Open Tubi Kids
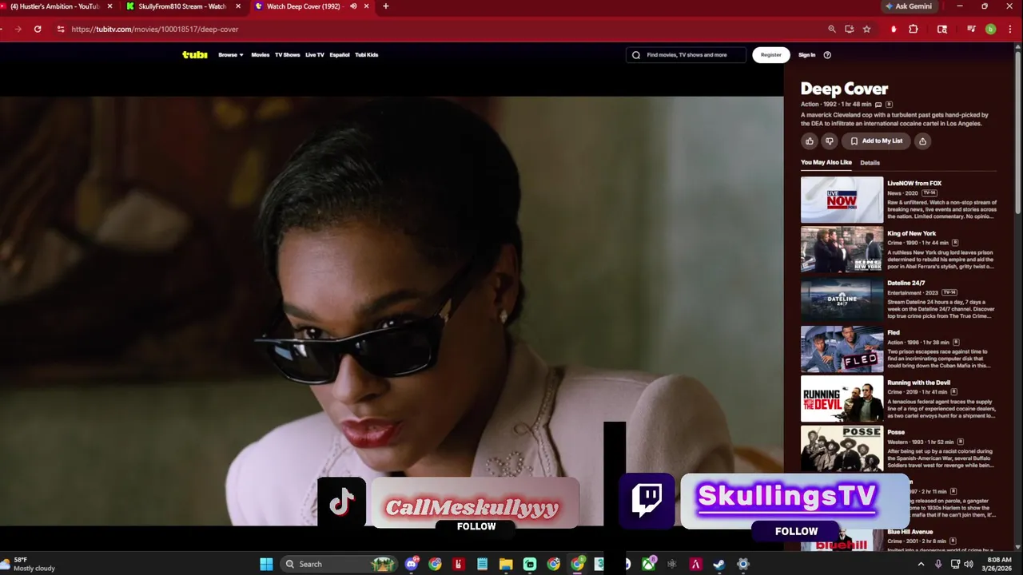The image size is (1023, 575). [x=367, y=55]
